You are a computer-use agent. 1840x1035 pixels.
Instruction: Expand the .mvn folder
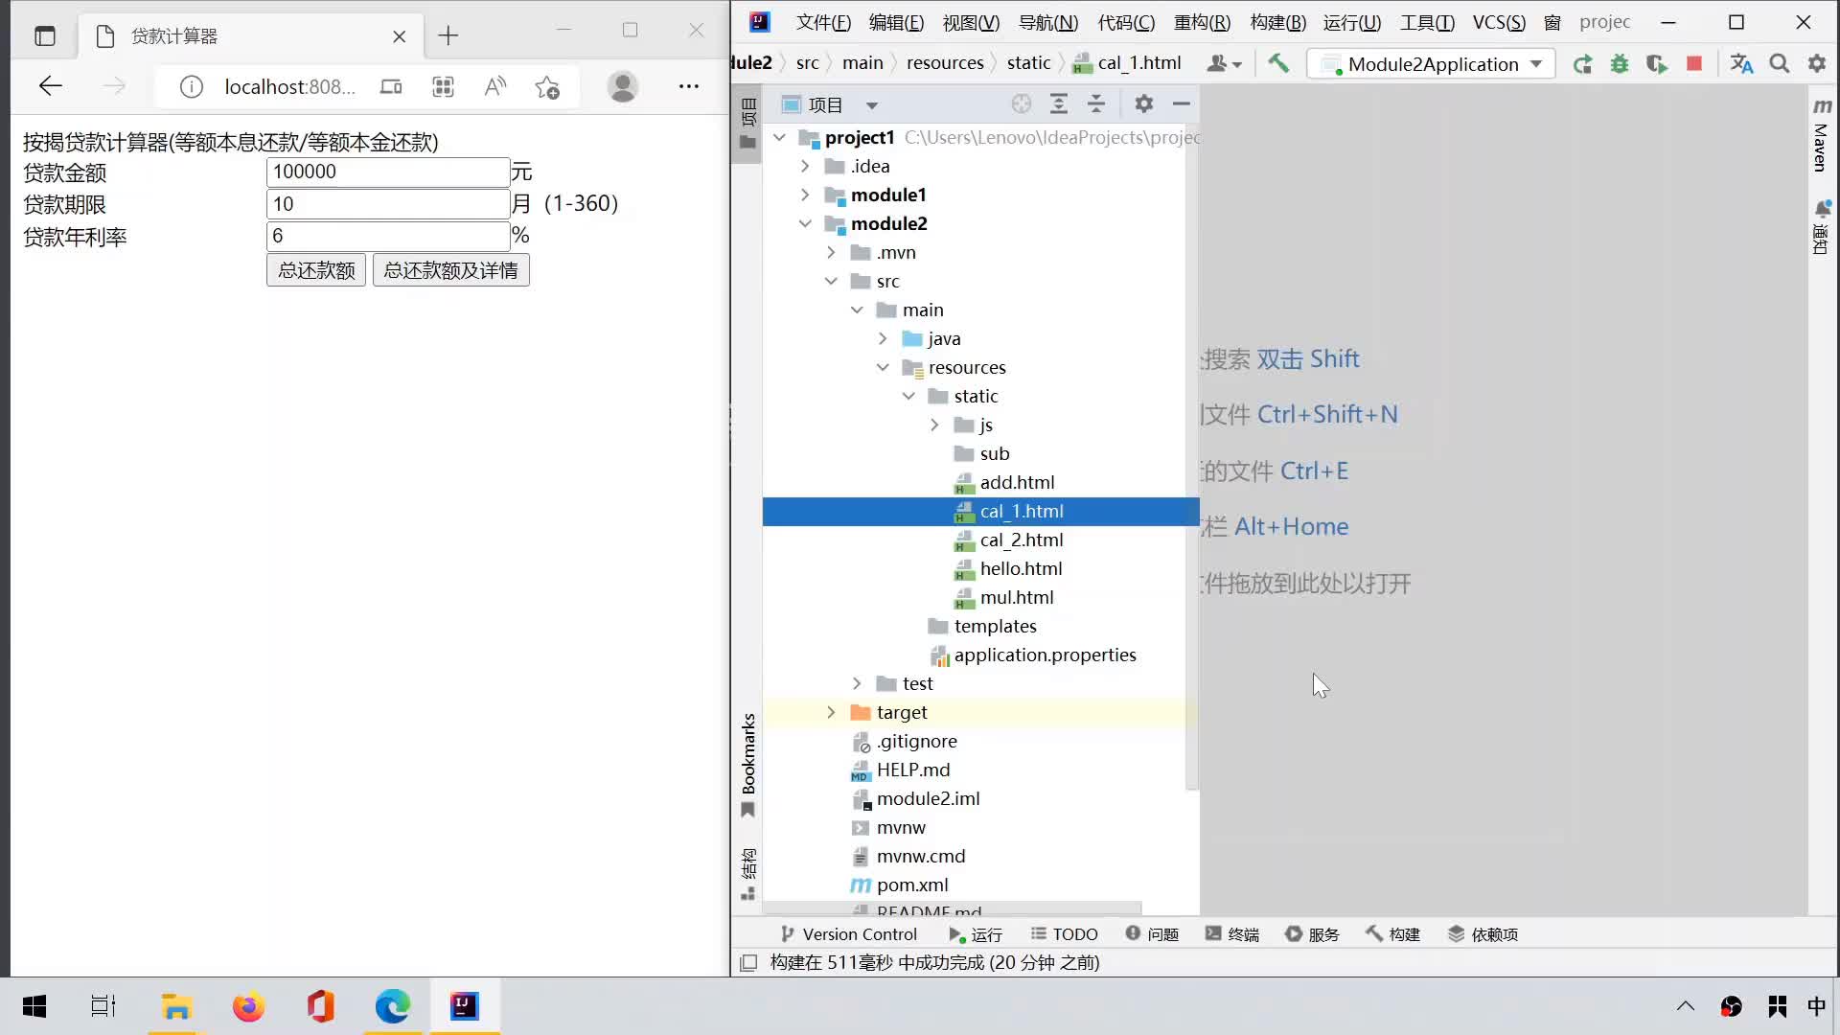pyautogui.click(x=831, y=252)
